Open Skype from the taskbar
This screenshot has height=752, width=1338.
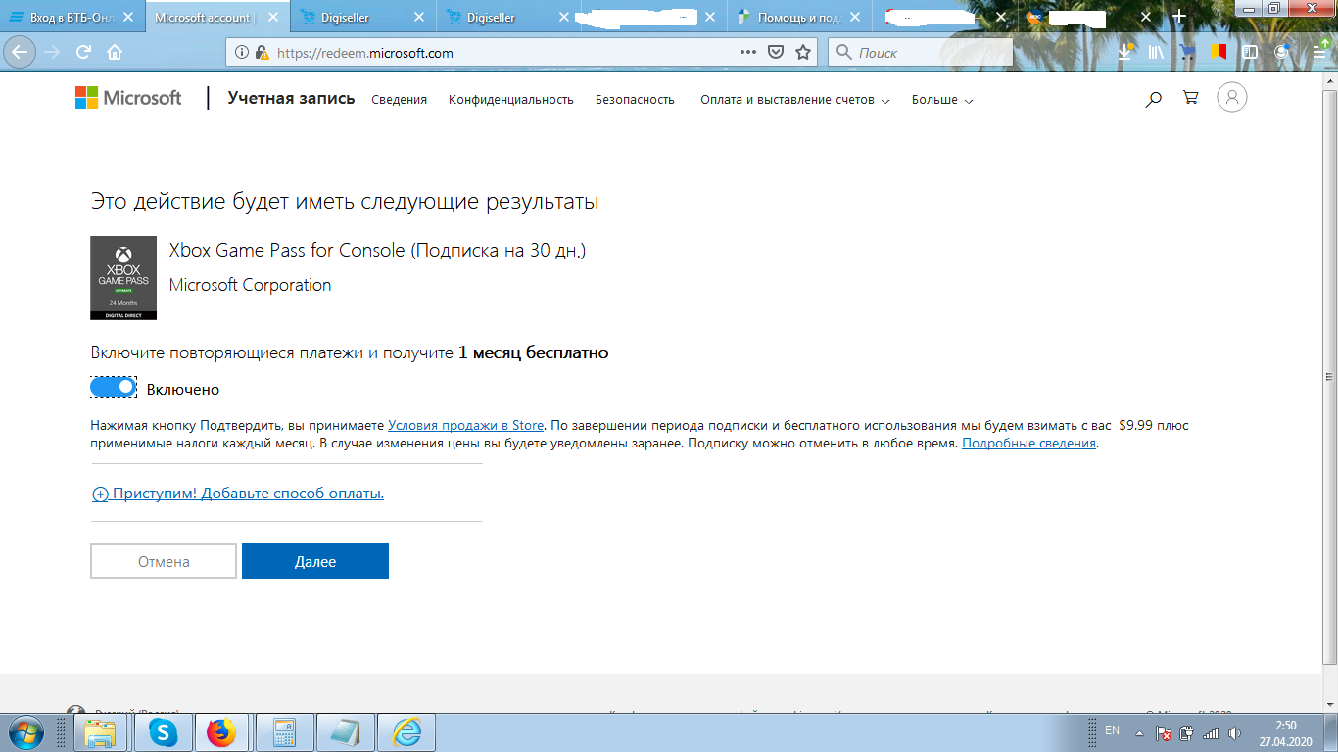[x=163, y=732]
